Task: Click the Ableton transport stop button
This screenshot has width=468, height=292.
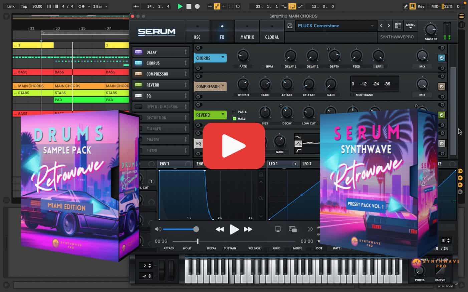Action: (189, 6)
